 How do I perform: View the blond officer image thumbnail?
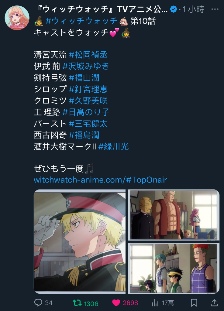pos(80,241)
